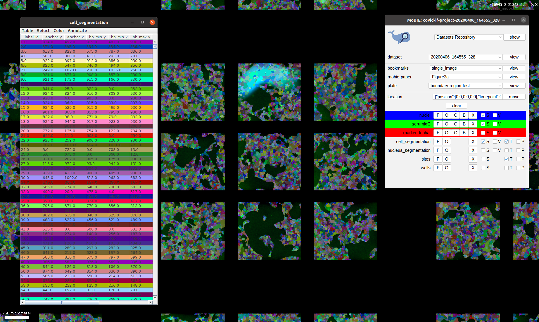Enable the S checkbox for wells
The image size is (539, 322).
tap(483, 168)
